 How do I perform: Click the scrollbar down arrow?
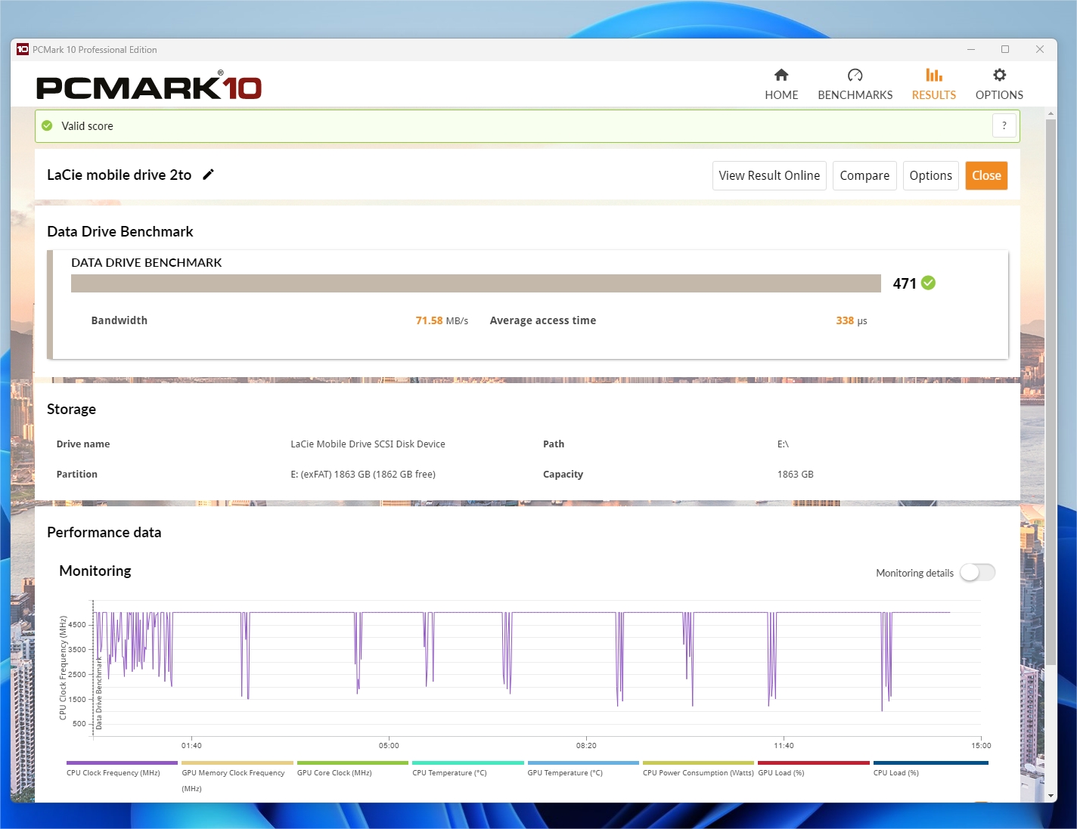click(1051, 796)
